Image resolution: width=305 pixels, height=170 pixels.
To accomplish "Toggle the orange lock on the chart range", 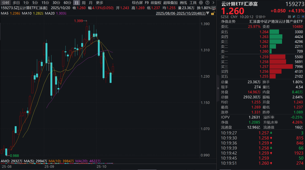I will click(x=213, y=14).
